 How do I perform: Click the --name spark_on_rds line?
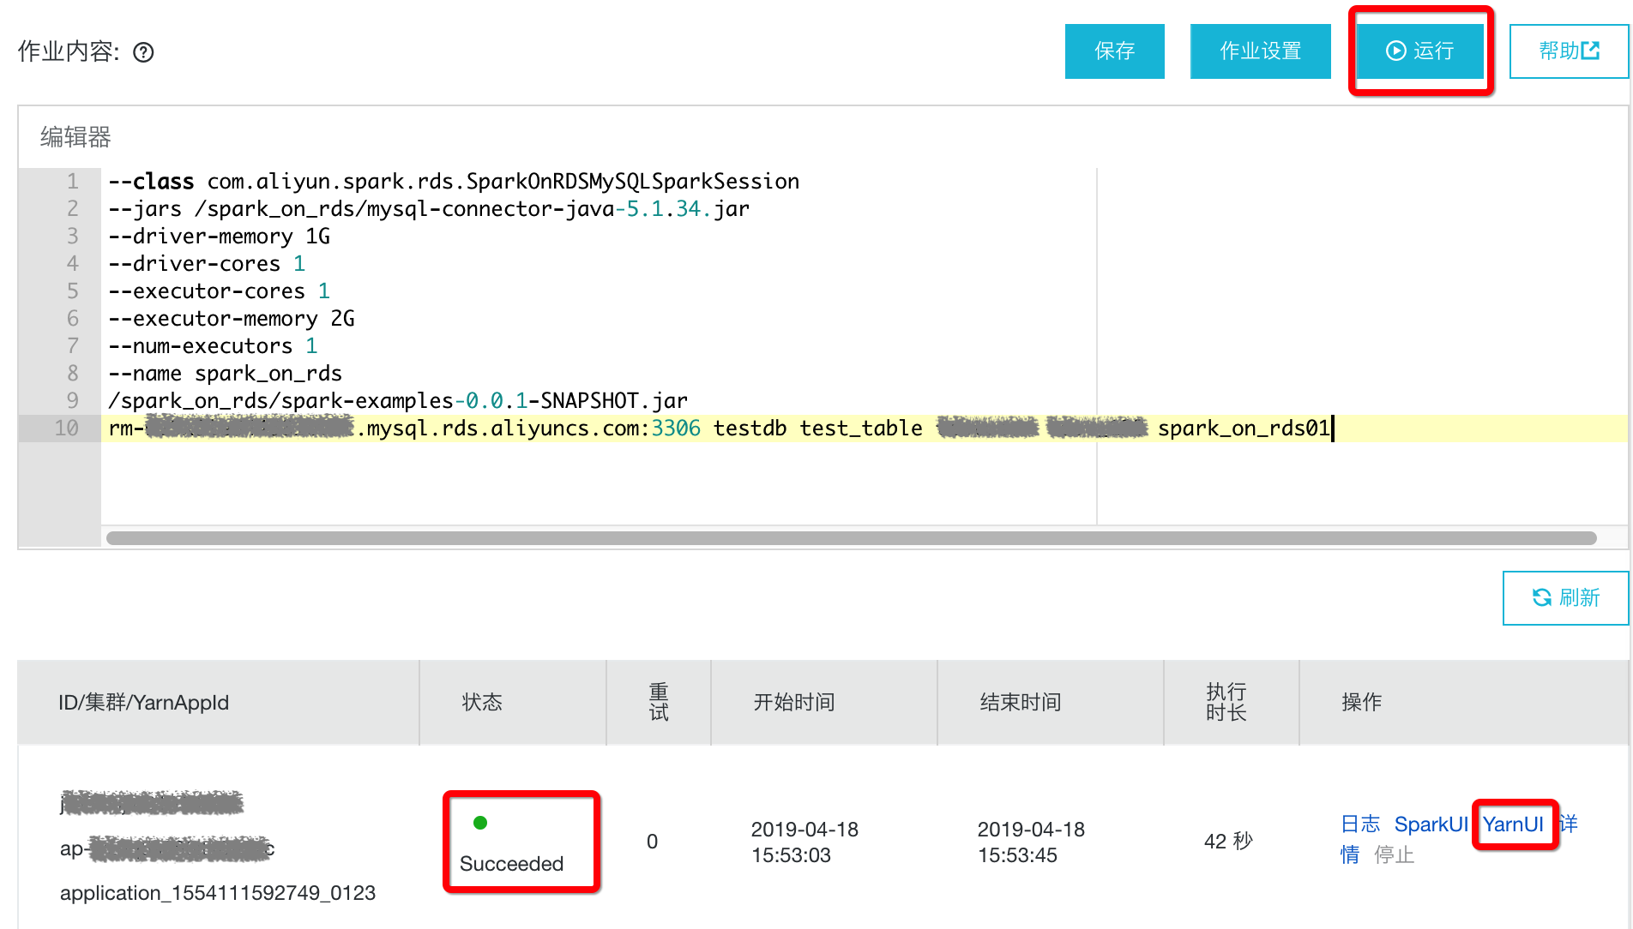tap(226, 374)
